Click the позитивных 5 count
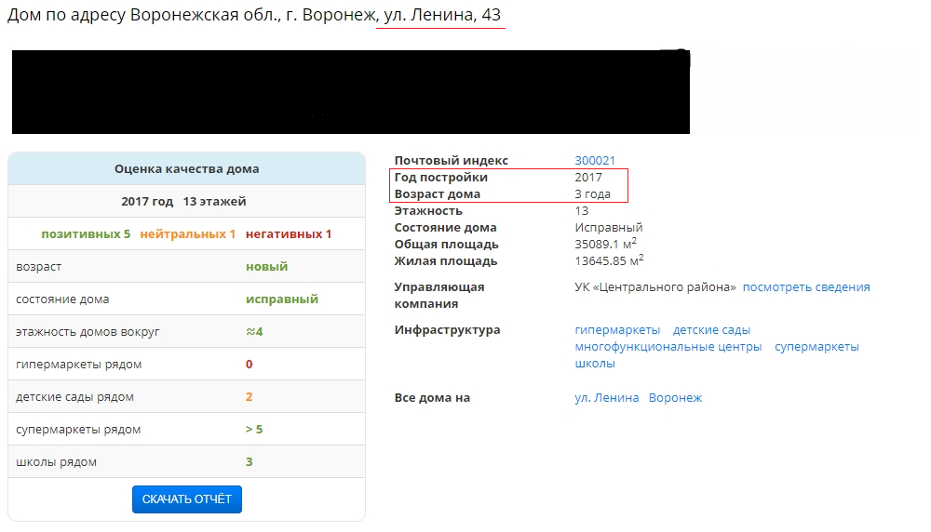 (86, 234)
